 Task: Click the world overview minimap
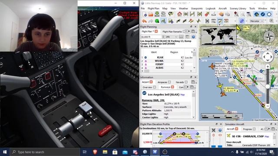pos(218,36)
